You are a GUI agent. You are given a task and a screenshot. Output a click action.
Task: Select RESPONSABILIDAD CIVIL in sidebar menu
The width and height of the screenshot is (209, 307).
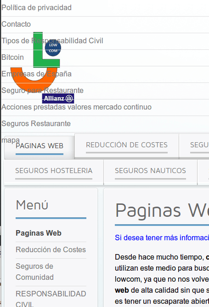(x=51, y=298)
